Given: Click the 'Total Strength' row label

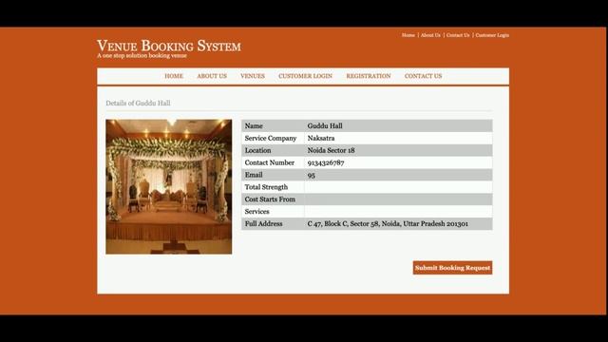Looking at the screenshot, I should click(266, 187).
